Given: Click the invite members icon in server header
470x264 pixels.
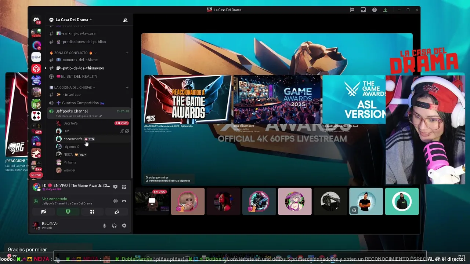Looking at the screenshot, I should click(125, 20).
